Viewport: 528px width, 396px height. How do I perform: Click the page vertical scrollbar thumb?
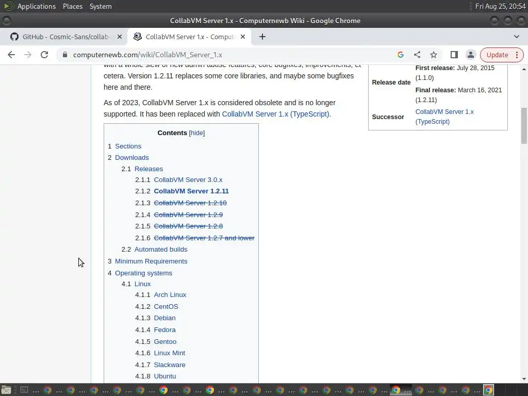(x=524, y=126)
